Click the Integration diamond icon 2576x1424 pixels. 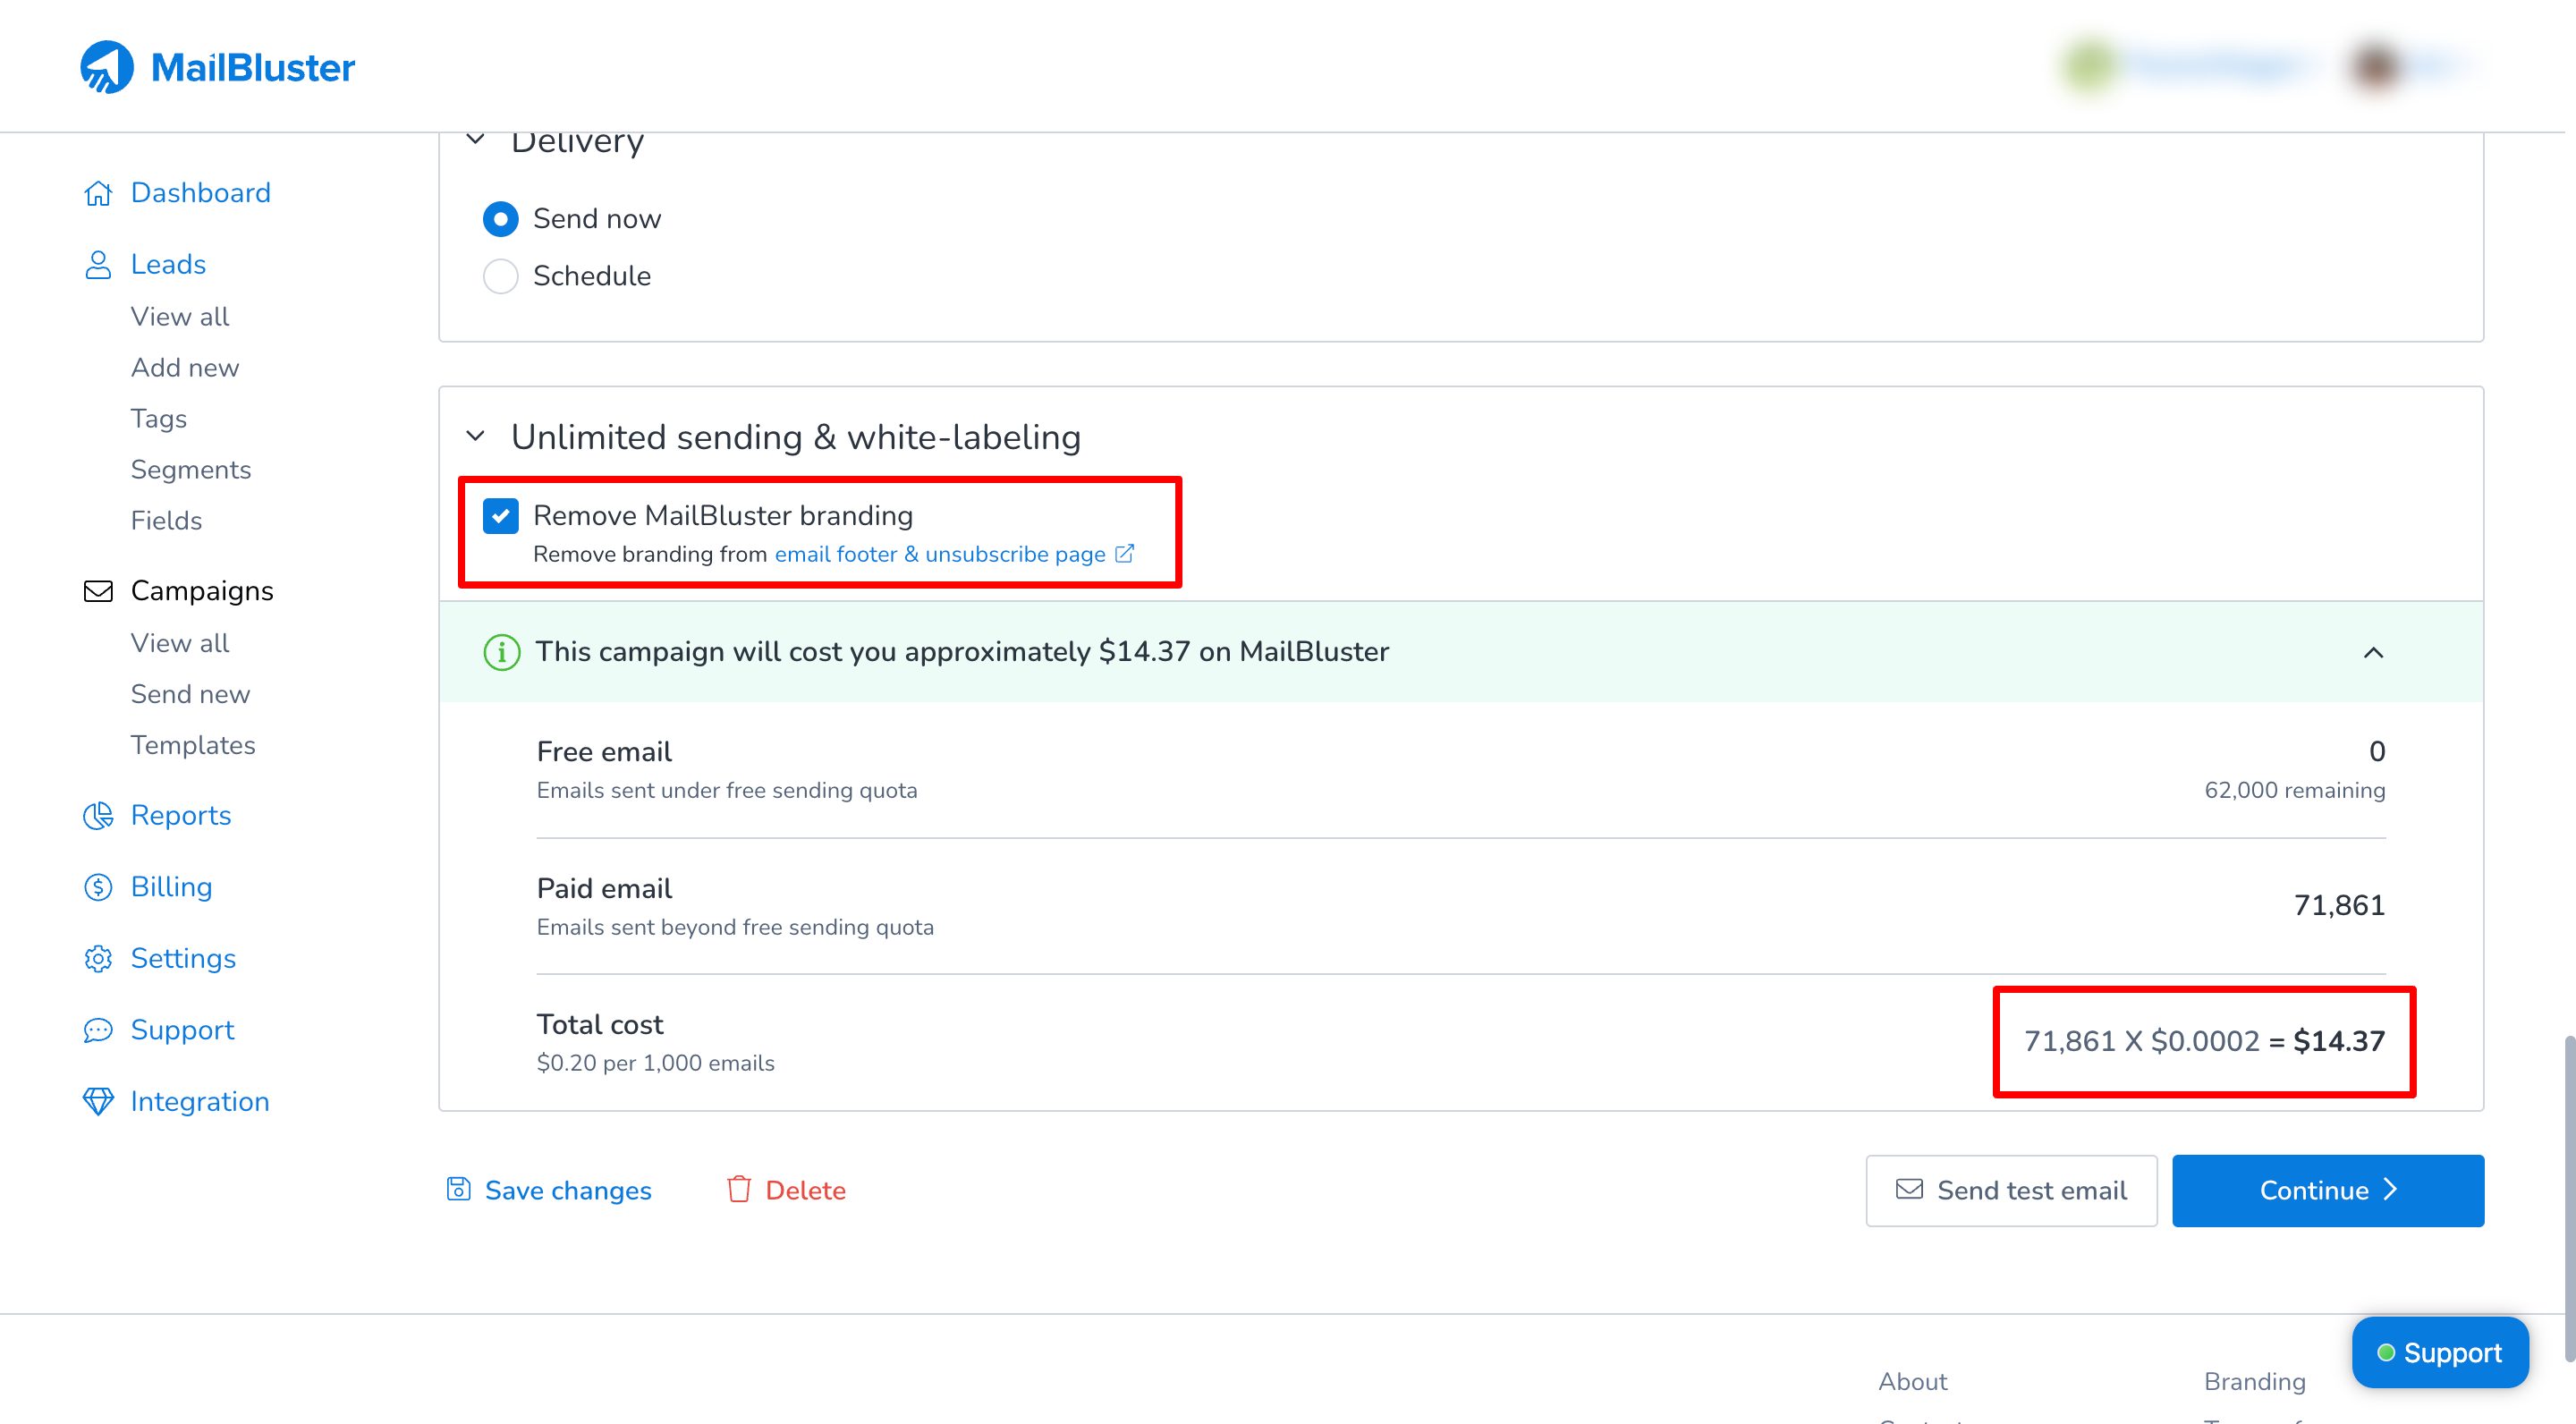tap(98, 1102)
